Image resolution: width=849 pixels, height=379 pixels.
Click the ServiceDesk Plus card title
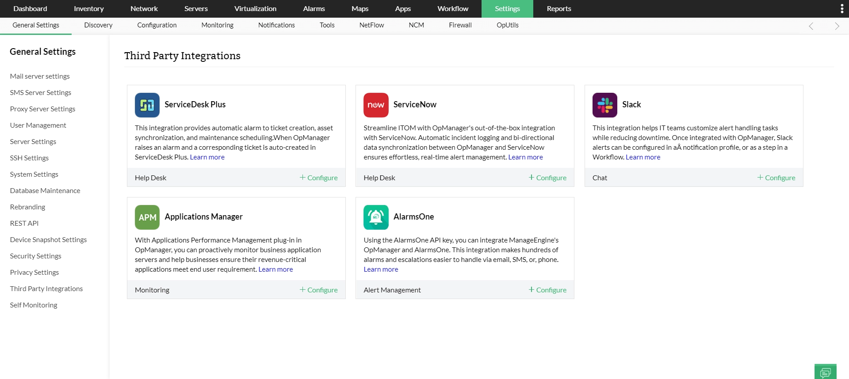(195, 105)
